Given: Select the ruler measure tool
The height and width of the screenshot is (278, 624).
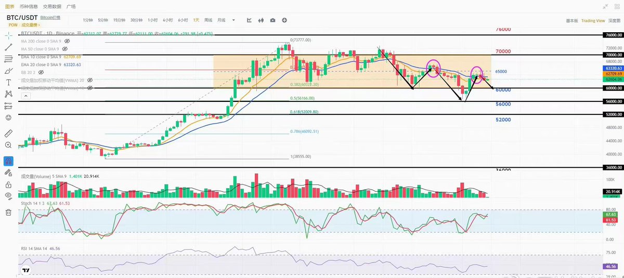Looking at the screenshot, I should click(x=8, y=134).
